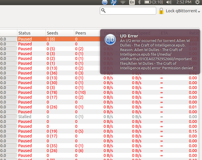Screen dimensions: 202x160
Task: Open the Bluetooth indicator
Action: pyautogui.click(x=139, y=2)
